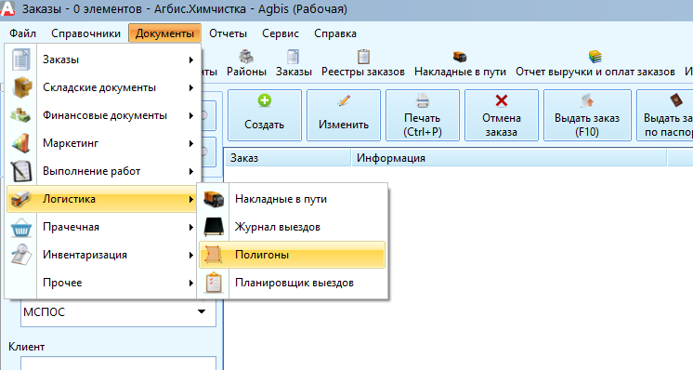Expand the Складские документы submenu
This screenshot has width=693, height=370.
[102, 87]
